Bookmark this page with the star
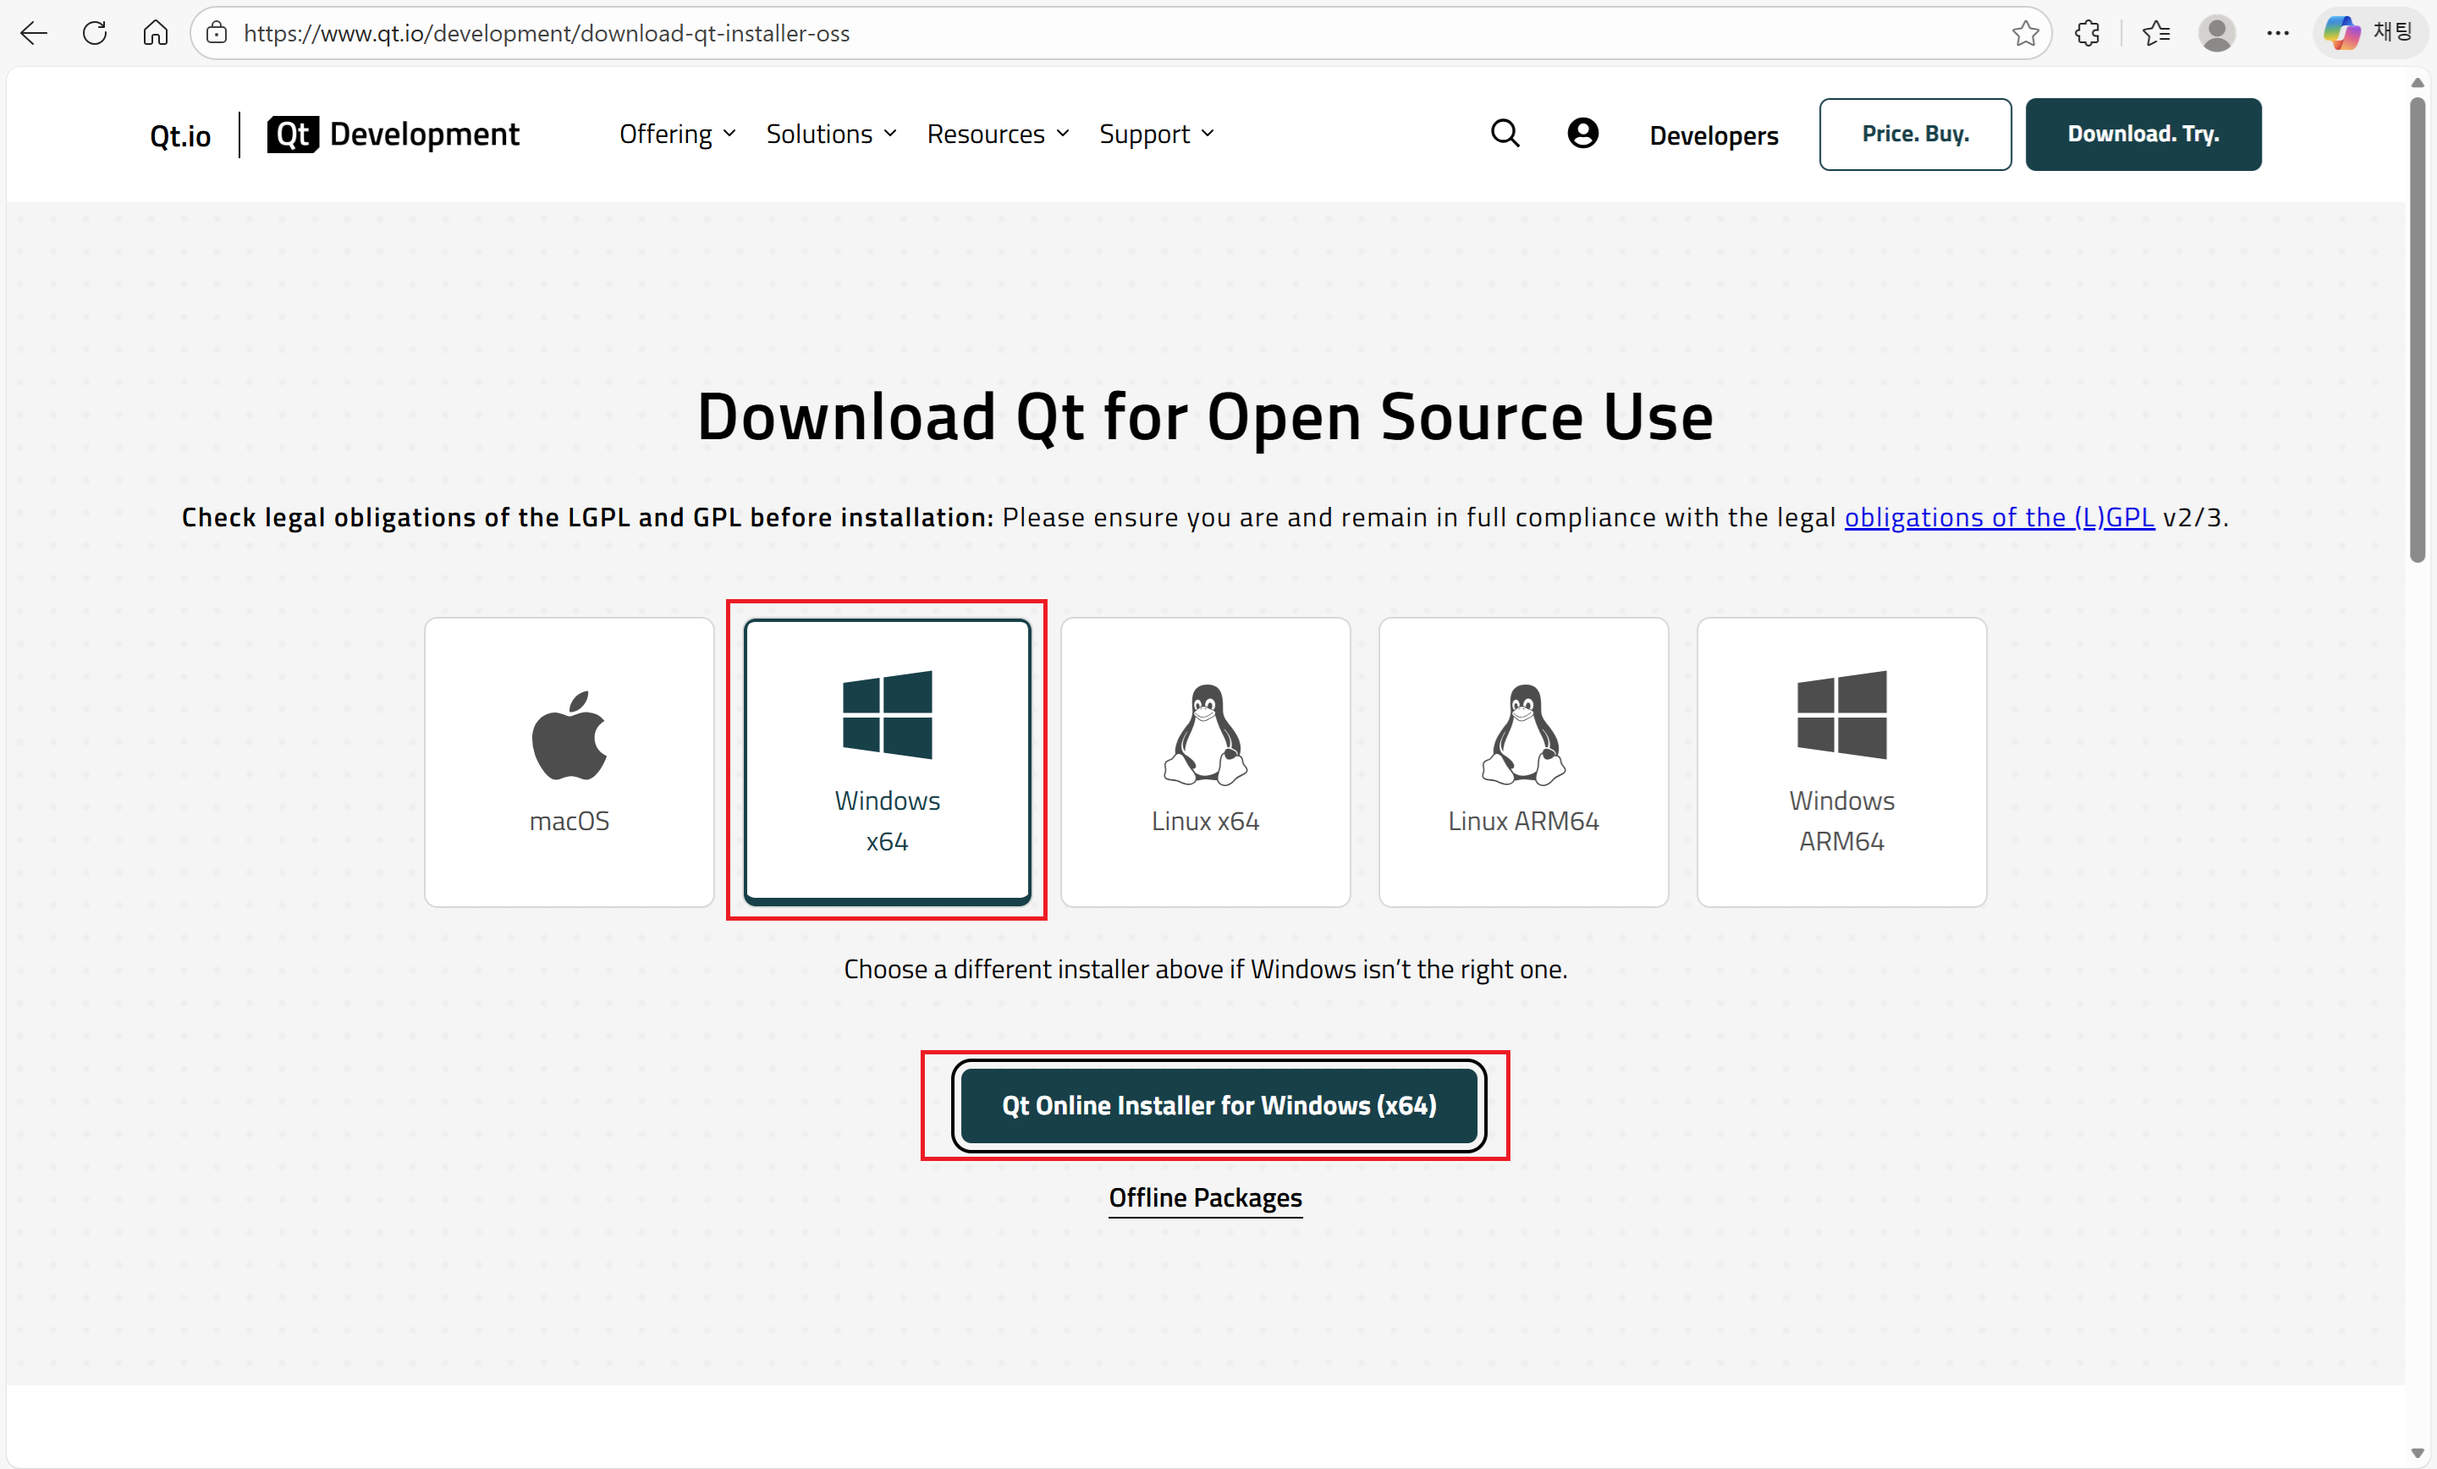 [2027, 33]
